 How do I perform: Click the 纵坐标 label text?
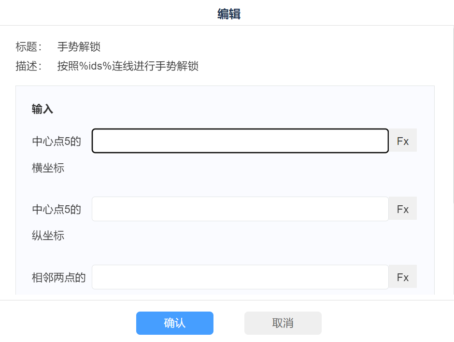(48, 236)
